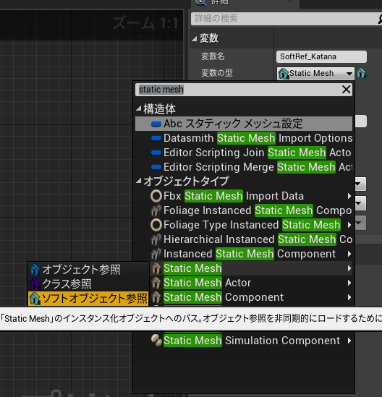Image resolution: width=382 pixels, height=397 pixels.
Task: Click component icon of Foliage Instanced Static Mesh
Action: pyautogui.click(x=156, y=210)
